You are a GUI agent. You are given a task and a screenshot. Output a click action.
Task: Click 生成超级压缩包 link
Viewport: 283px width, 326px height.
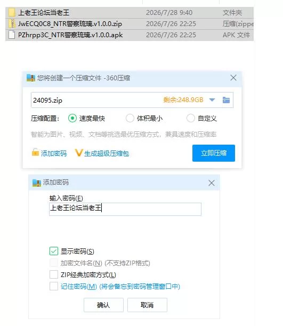point(107,154)
